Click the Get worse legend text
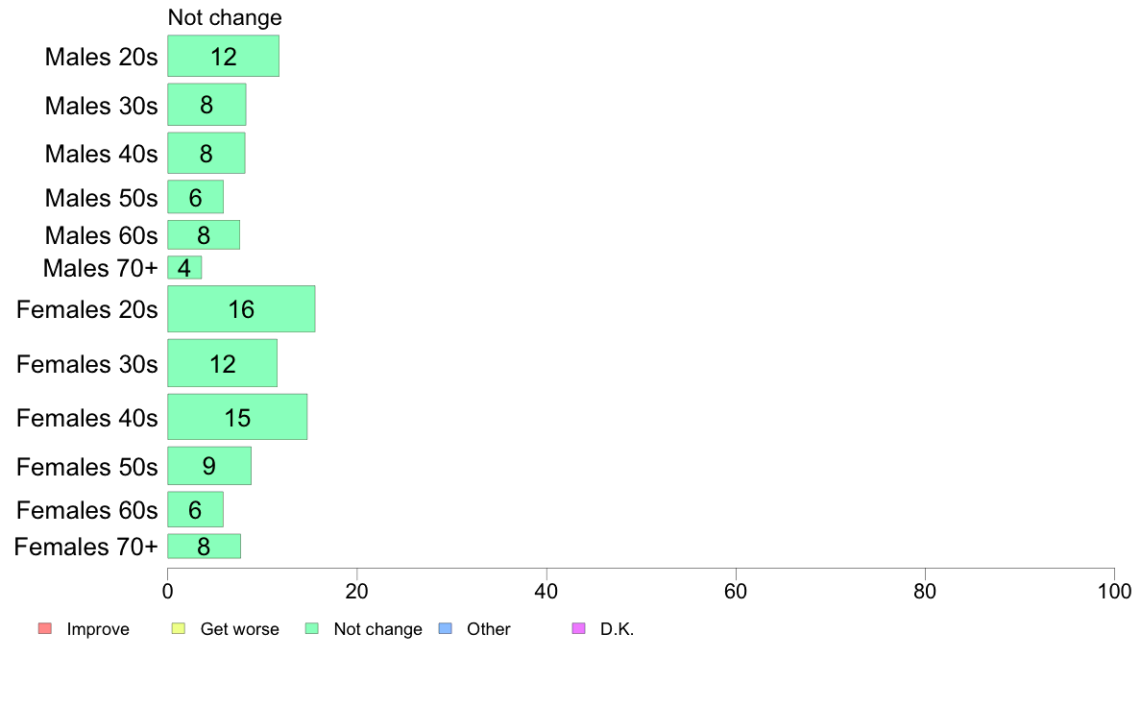The image size is (1141, 707). (x=239, y=629)
